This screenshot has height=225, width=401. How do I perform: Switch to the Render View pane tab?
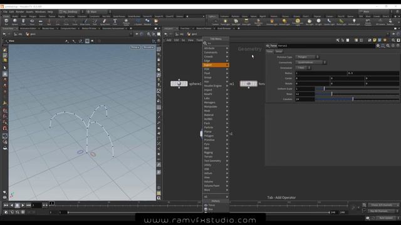pyautogui.click(x=48, y=29)
